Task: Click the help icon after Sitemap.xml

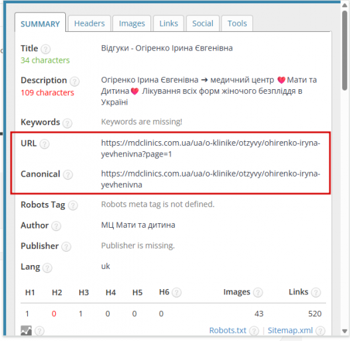Action: (320, 331)
